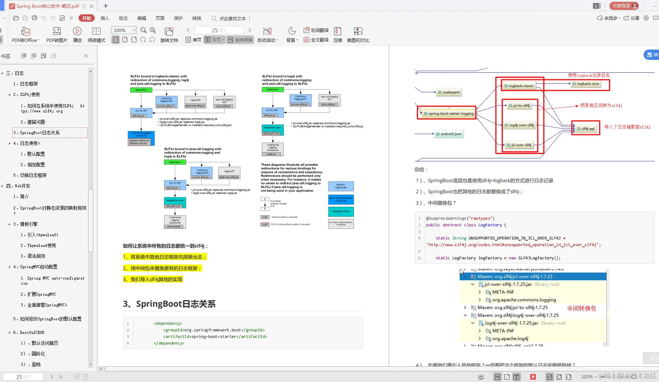Redo the last undone action
The height and width of the screenshot is (382, 659).
(x=53, y=18)
